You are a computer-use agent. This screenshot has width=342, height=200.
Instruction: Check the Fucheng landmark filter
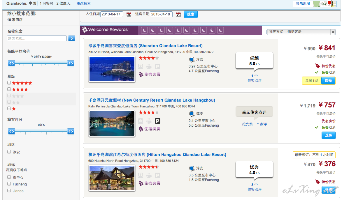9,184
